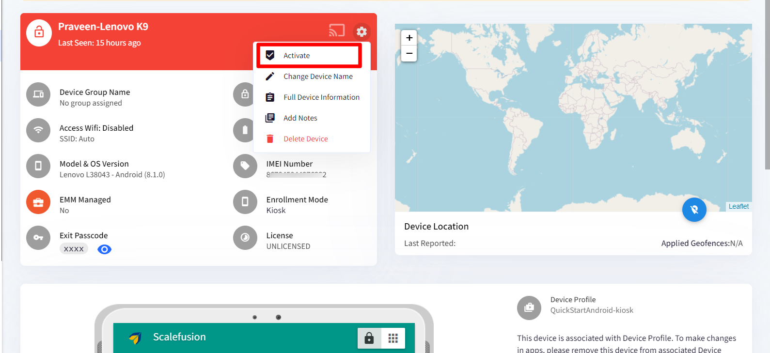Click 'QuickStartAndroid-kiosk' profile name
Image resolution: width=770 pixels, height=353 pixels.
(x=592, y=310)
